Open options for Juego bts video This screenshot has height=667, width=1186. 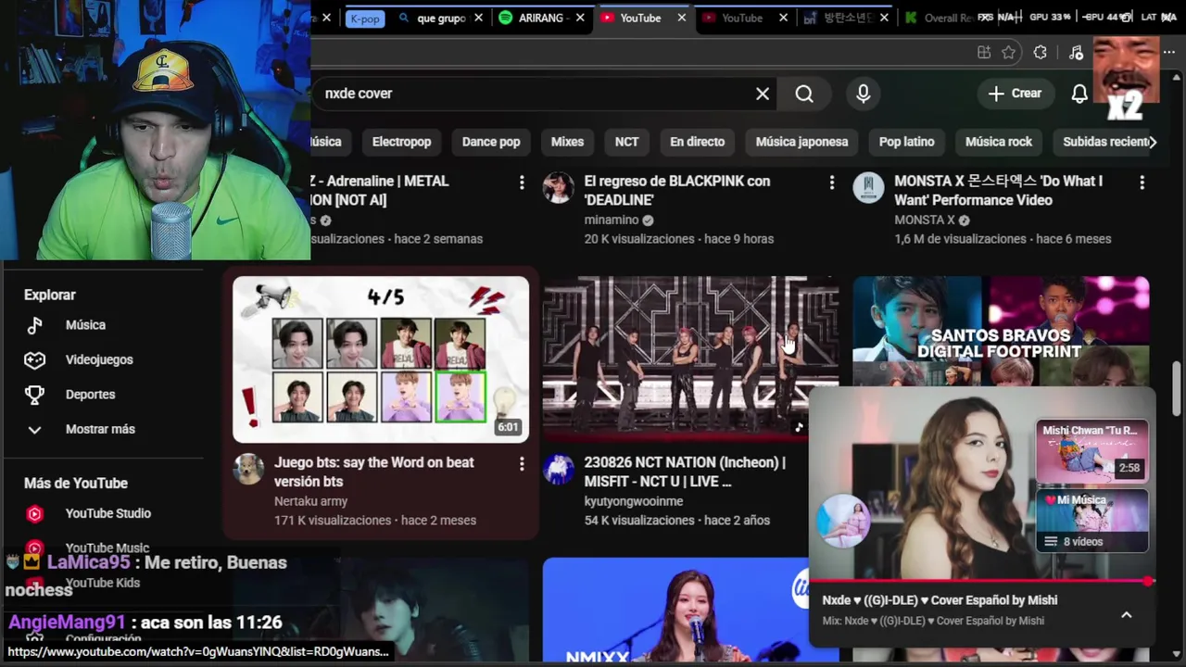(522, 463)
